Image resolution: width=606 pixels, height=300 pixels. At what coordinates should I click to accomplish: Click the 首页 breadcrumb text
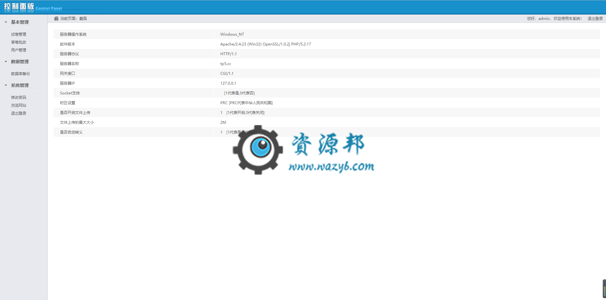point(83,19)
